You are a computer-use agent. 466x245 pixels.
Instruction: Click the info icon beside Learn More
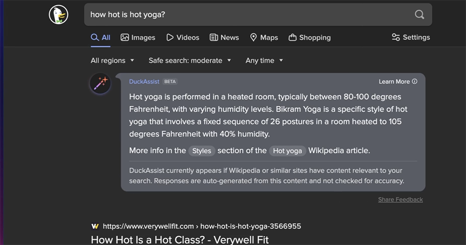415,82
